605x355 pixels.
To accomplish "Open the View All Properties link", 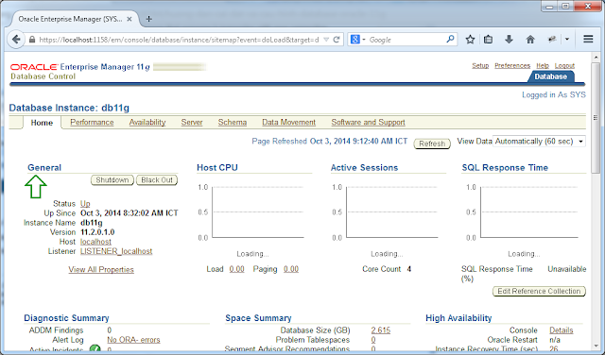I will coord(101,269).
